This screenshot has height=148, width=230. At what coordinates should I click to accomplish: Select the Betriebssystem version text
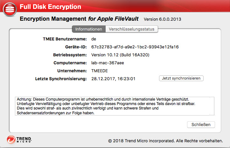(x=120, y=55)
